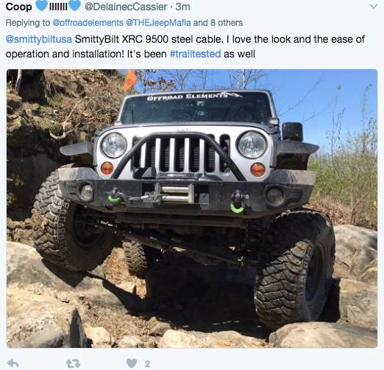Show the '8 others' being replied to
The height and width of the screenshot is (370, 384).
(x=227, y=23)
